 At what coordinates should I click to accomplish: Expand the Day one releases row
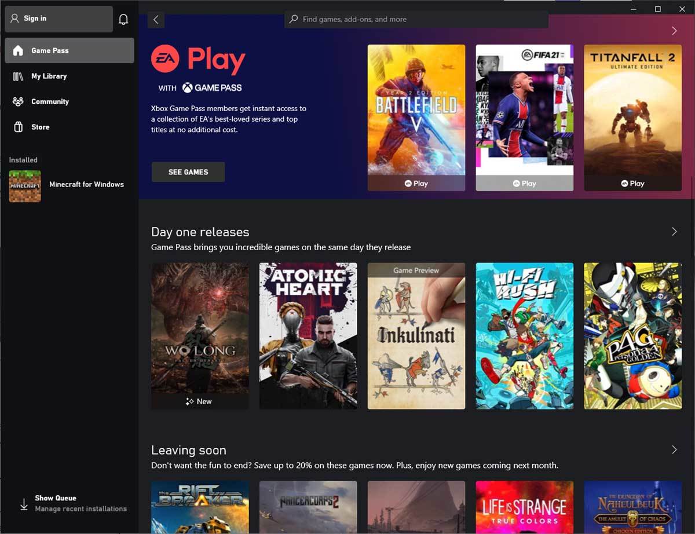674,231
